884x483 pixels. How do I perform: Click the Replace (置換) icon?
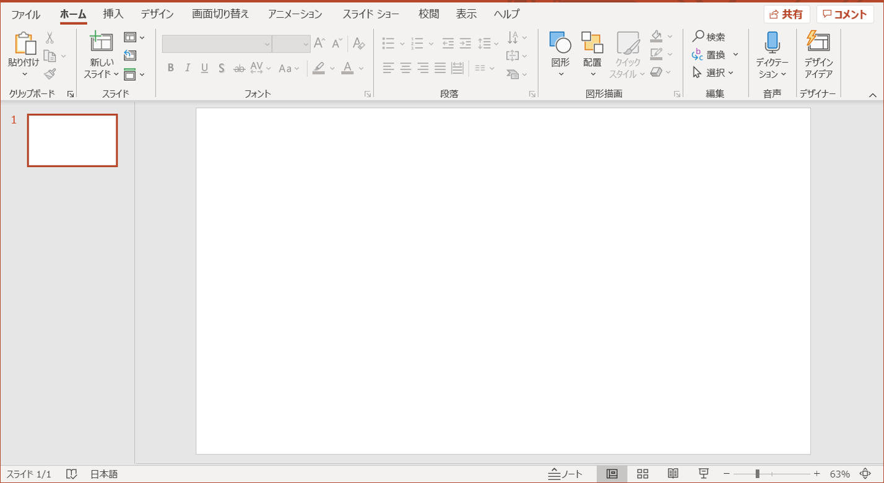point(698,55)
